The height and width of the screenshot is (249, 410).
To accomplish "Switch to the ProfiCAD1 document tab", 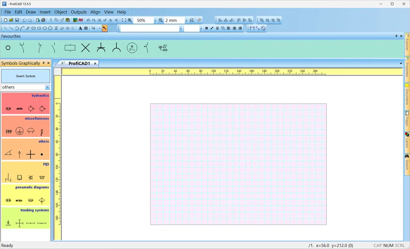I will coord(79,63).
